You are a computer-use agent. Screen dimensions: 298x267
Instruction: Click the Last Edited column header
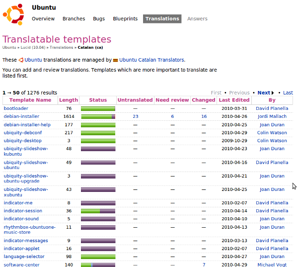click(234, 100)
